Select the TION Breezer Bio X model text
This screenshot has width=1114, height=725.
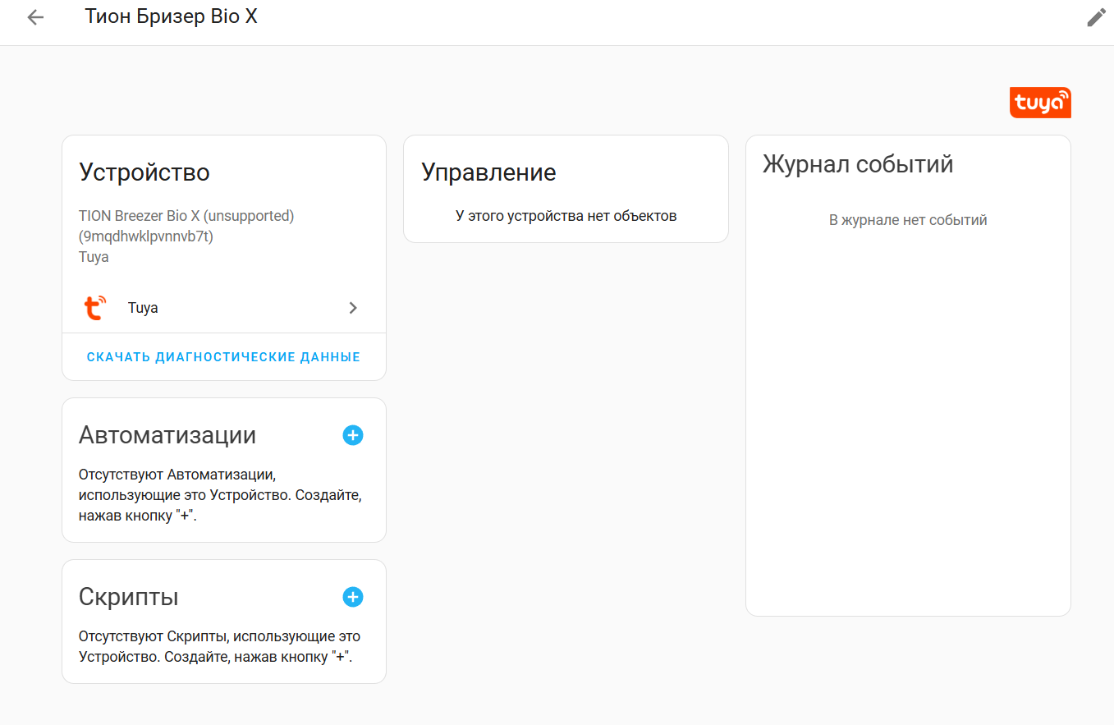point(186,216)
